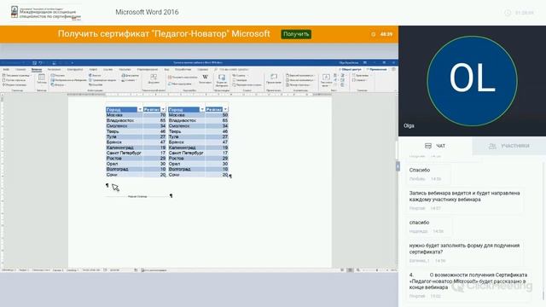Open first table Рейтинг filter dropdown
The image size is (546, 307).
[x=163, y=110]
